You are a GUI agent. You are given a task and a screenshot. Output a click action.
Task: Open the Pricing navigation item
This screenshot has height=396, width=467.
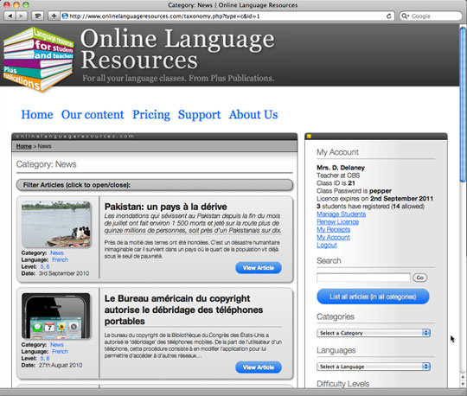point(151,114)
